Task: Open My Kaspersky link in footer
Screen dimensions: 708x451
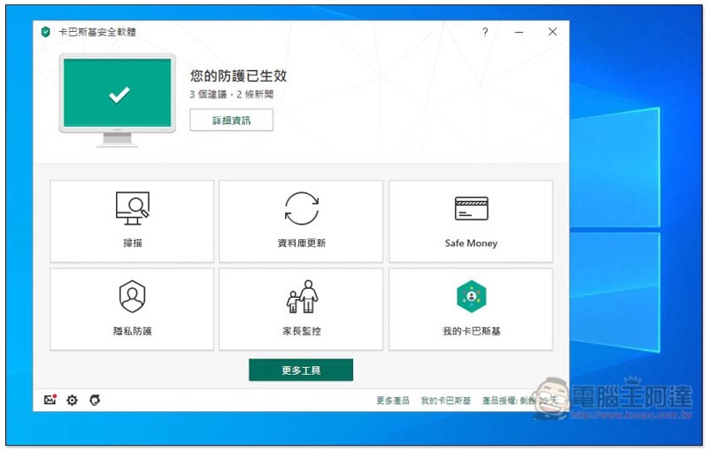Action: coord(446,400)
